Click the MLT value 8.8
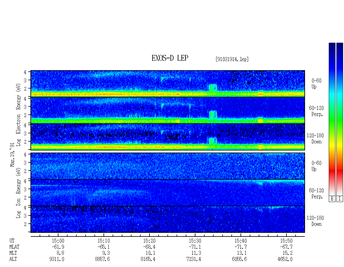Image resolution: width=344 pixels, height=267 pixels. (x=60, y=253)
